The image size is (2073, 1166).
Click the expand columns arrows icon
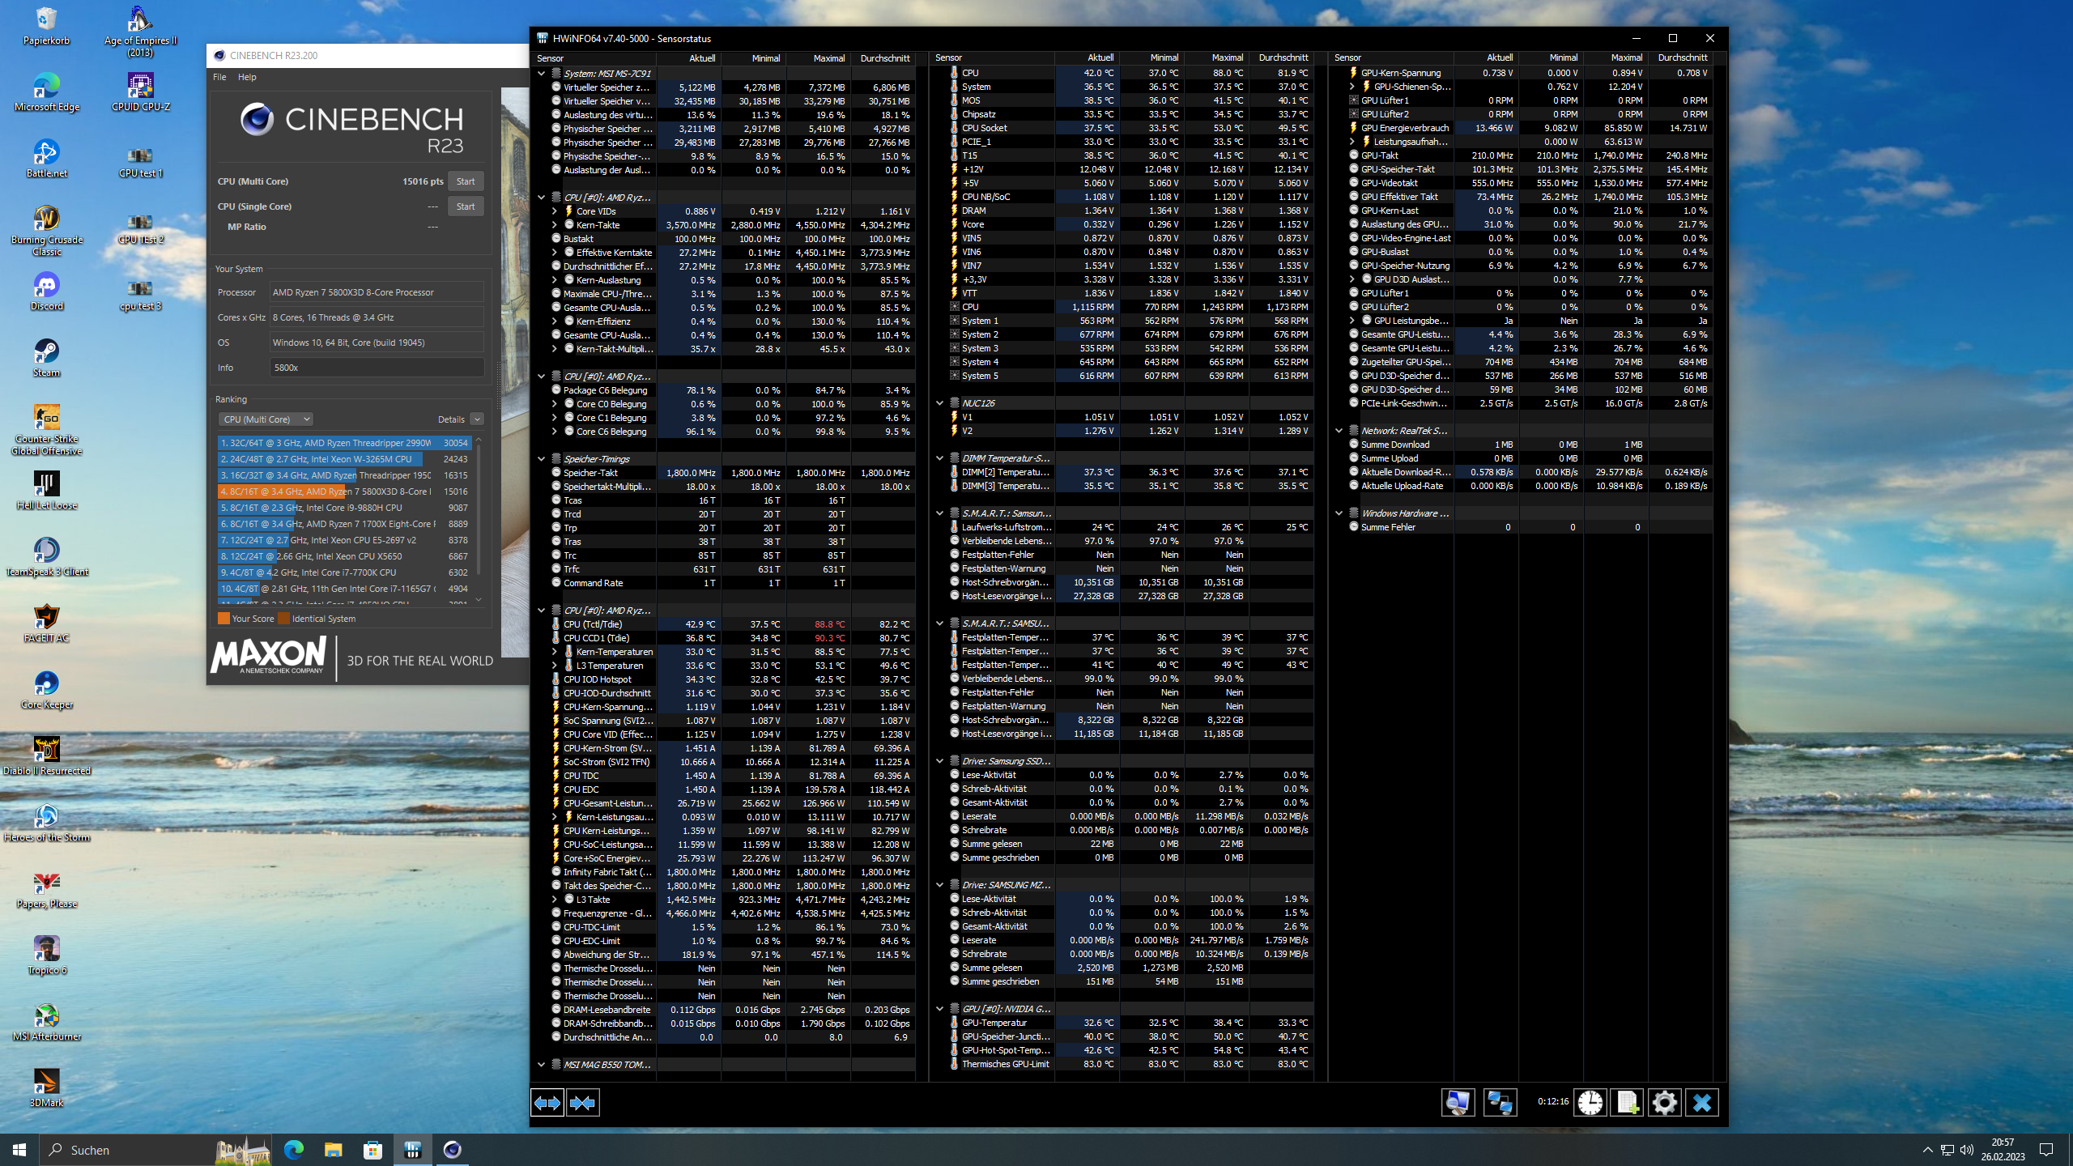point(547,1102)
